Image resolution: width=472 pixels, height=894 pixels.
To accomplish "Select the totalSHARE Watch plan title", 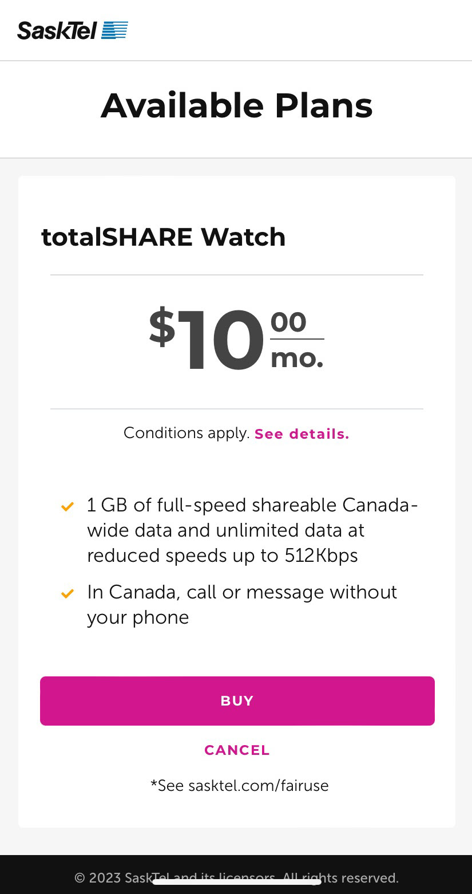I will click(x=164, y=237).
